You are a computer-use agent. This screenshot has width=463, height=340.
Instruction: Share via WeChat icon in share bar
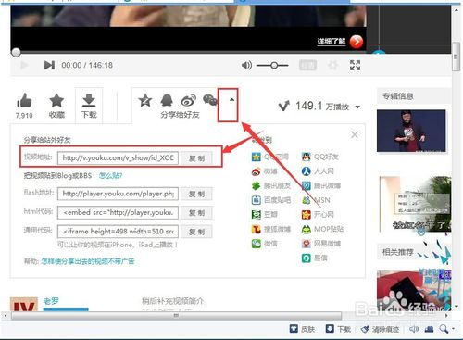coord(210,100)
